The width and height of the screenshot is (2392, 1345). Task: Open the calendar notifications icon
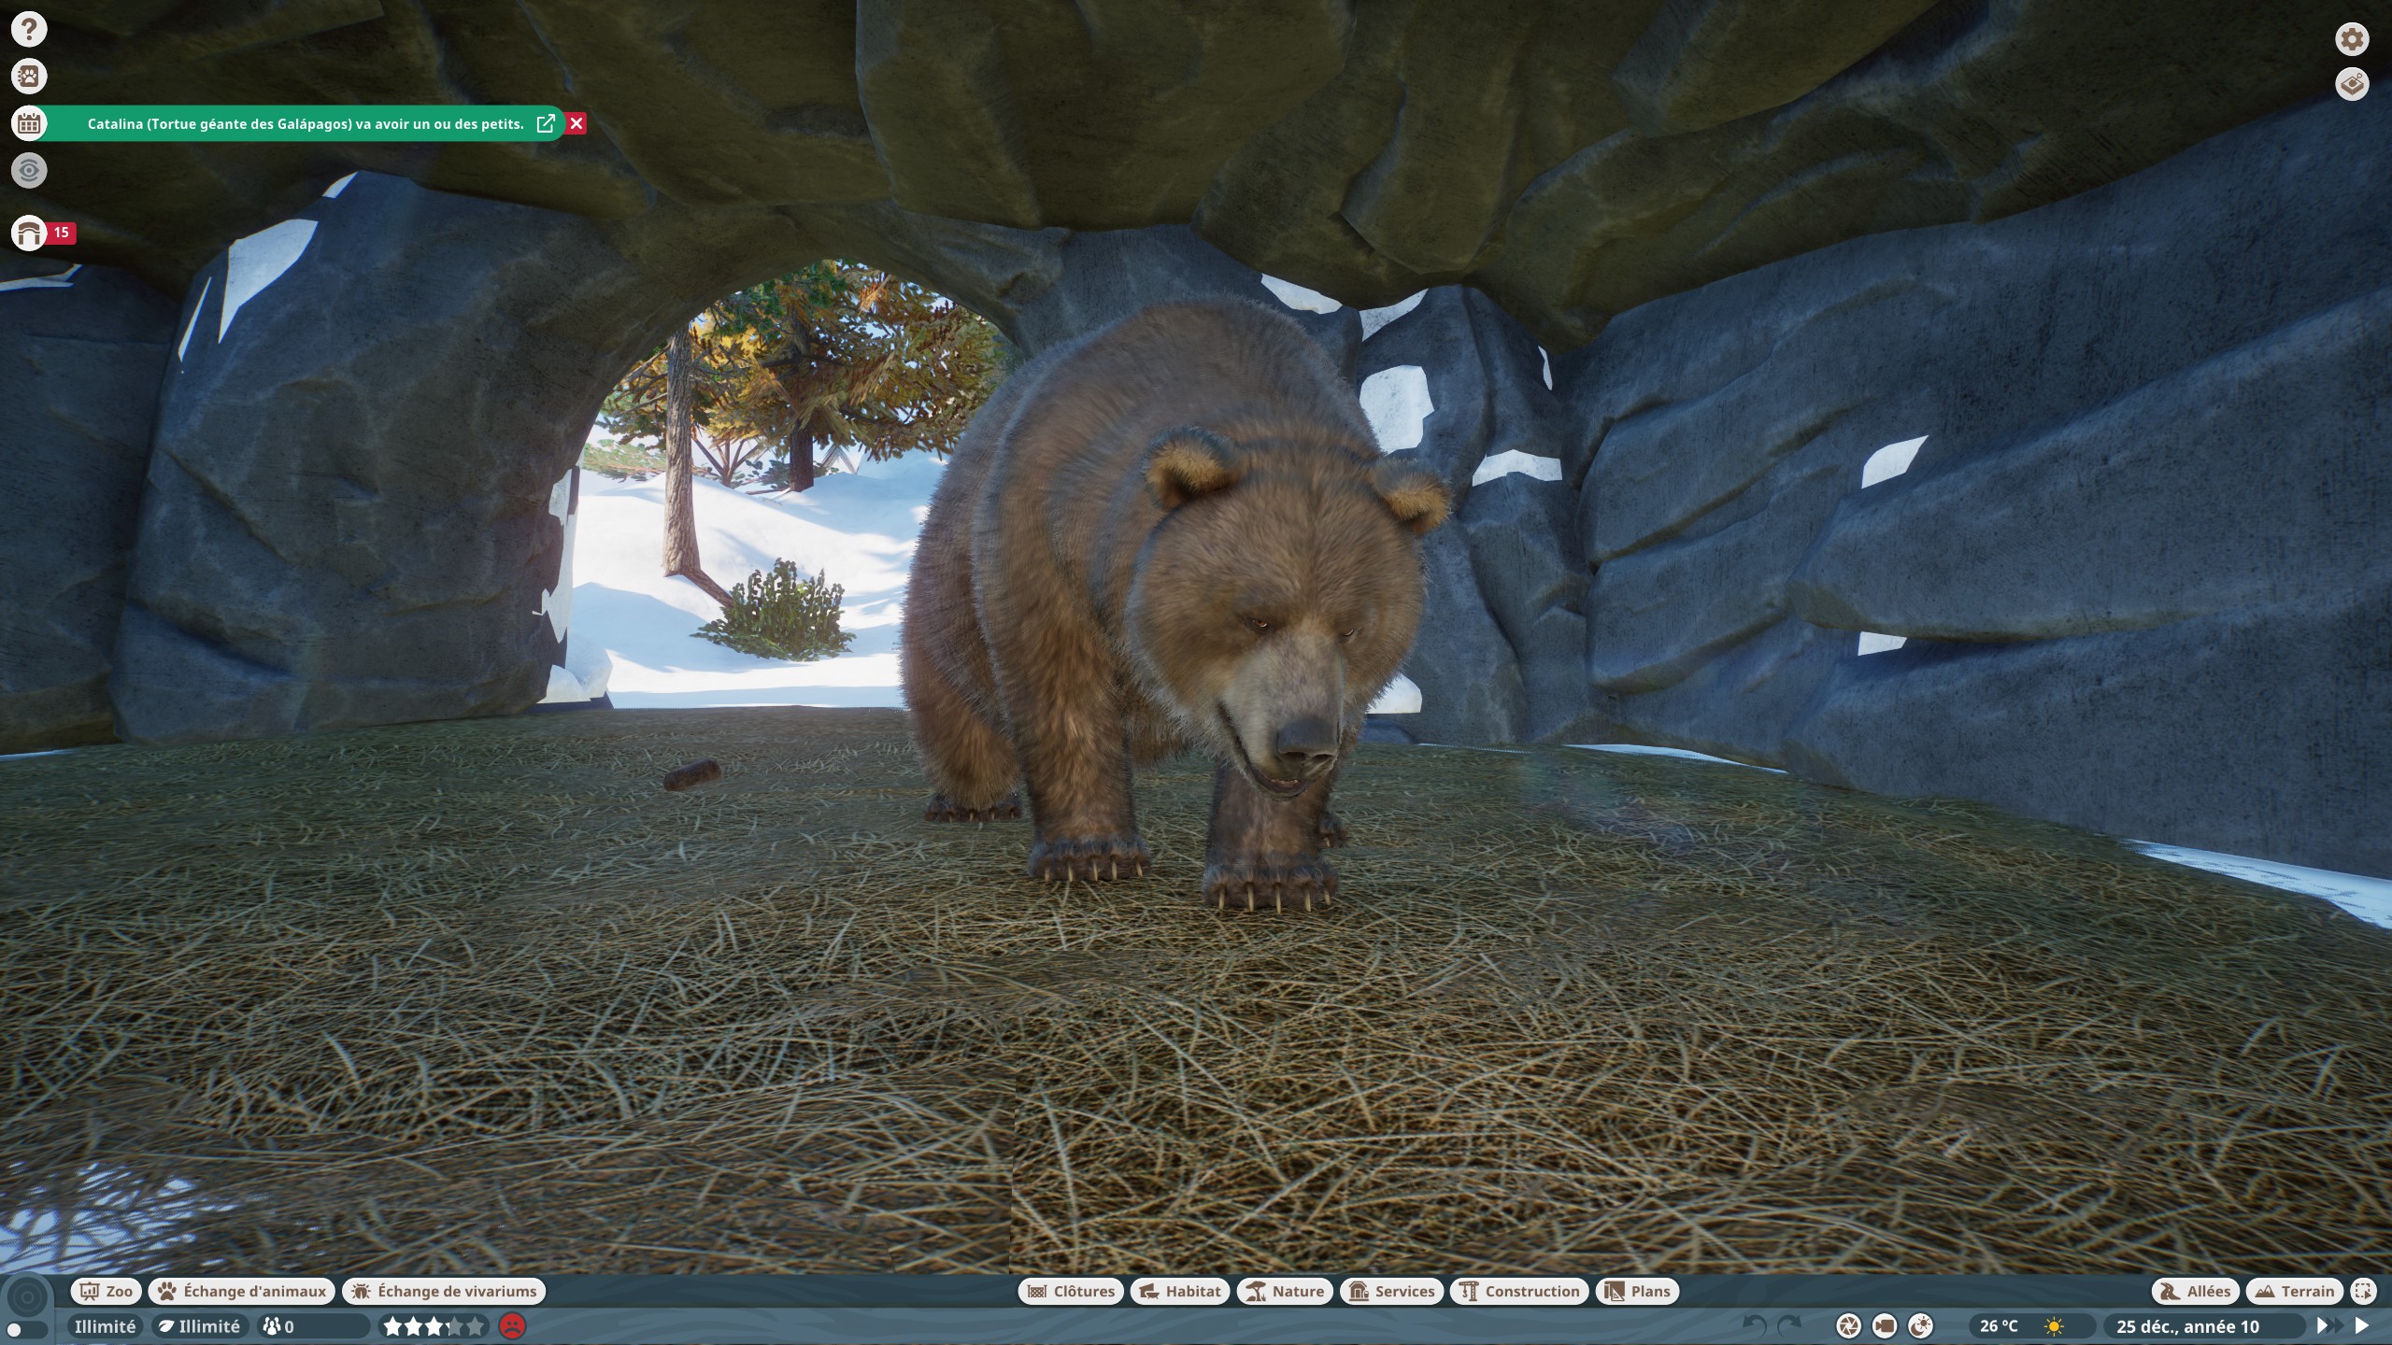pyautogui.click(x=29, y=123)
